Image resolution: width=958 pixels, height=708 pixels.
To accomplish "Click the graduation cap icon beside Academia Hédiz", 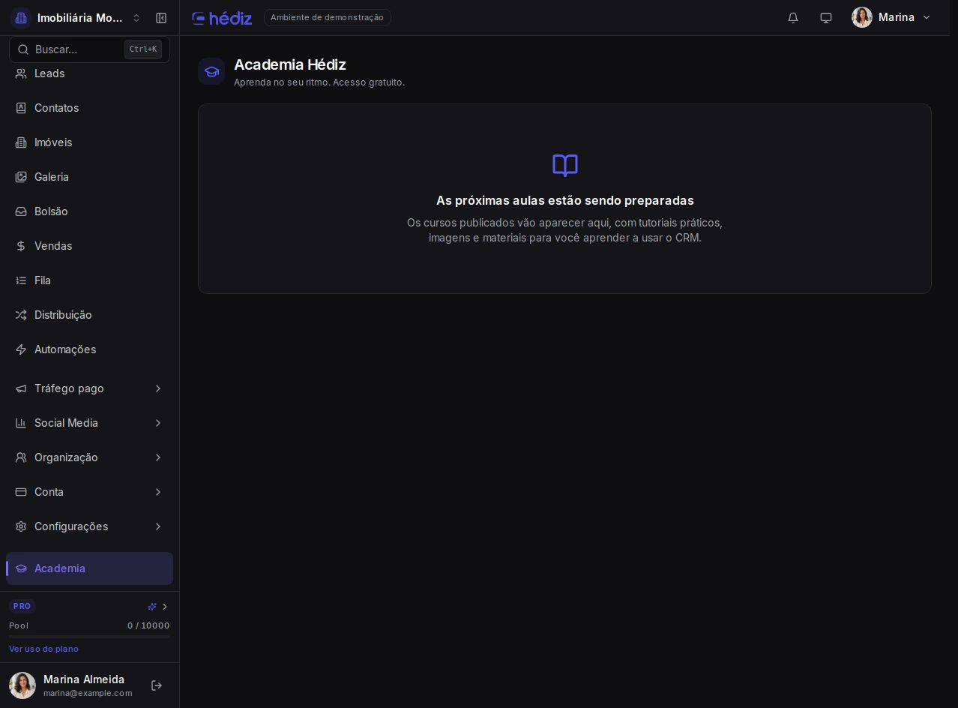I will (211, 71).
